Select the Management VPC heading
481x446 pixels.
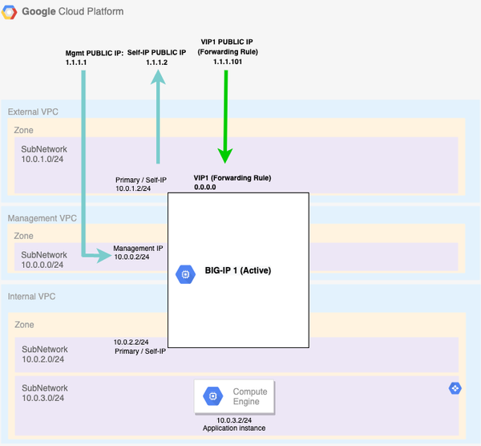pyautogui.click(x=42, y=217)
